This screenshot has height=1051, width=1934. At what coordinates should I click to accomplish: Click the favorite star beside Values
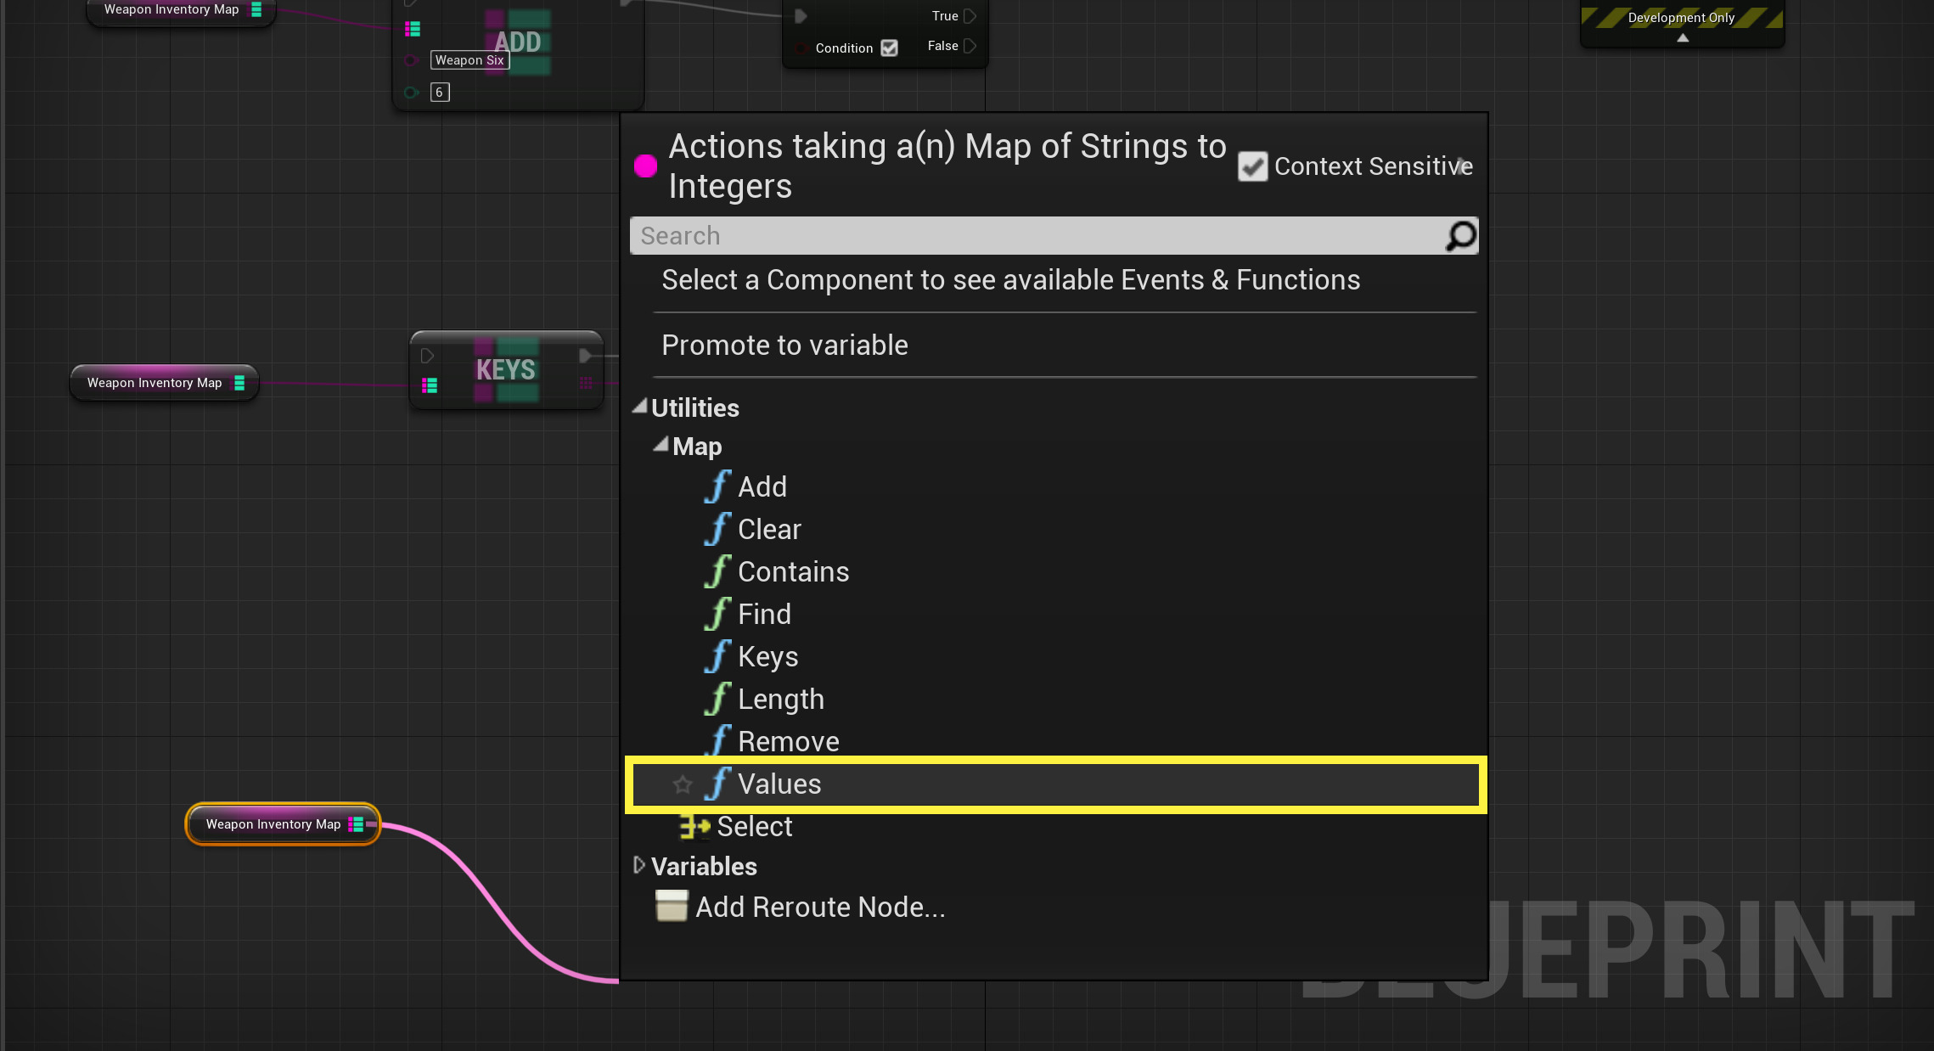pos(683,784)
